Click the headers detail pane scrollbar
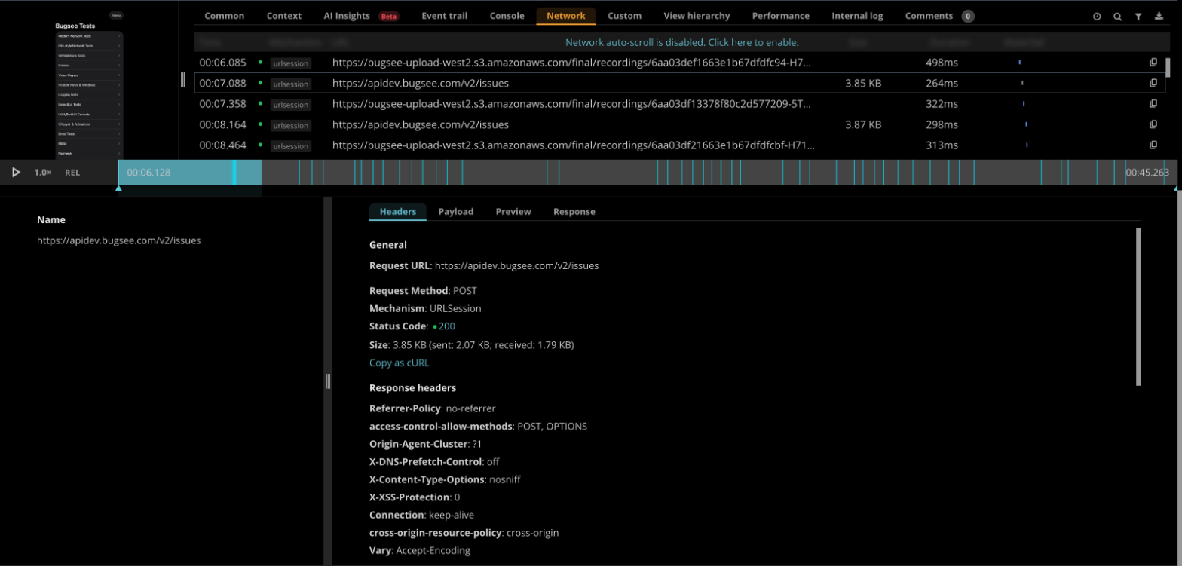This screenshot has width=1182, height=566. 1138,307
